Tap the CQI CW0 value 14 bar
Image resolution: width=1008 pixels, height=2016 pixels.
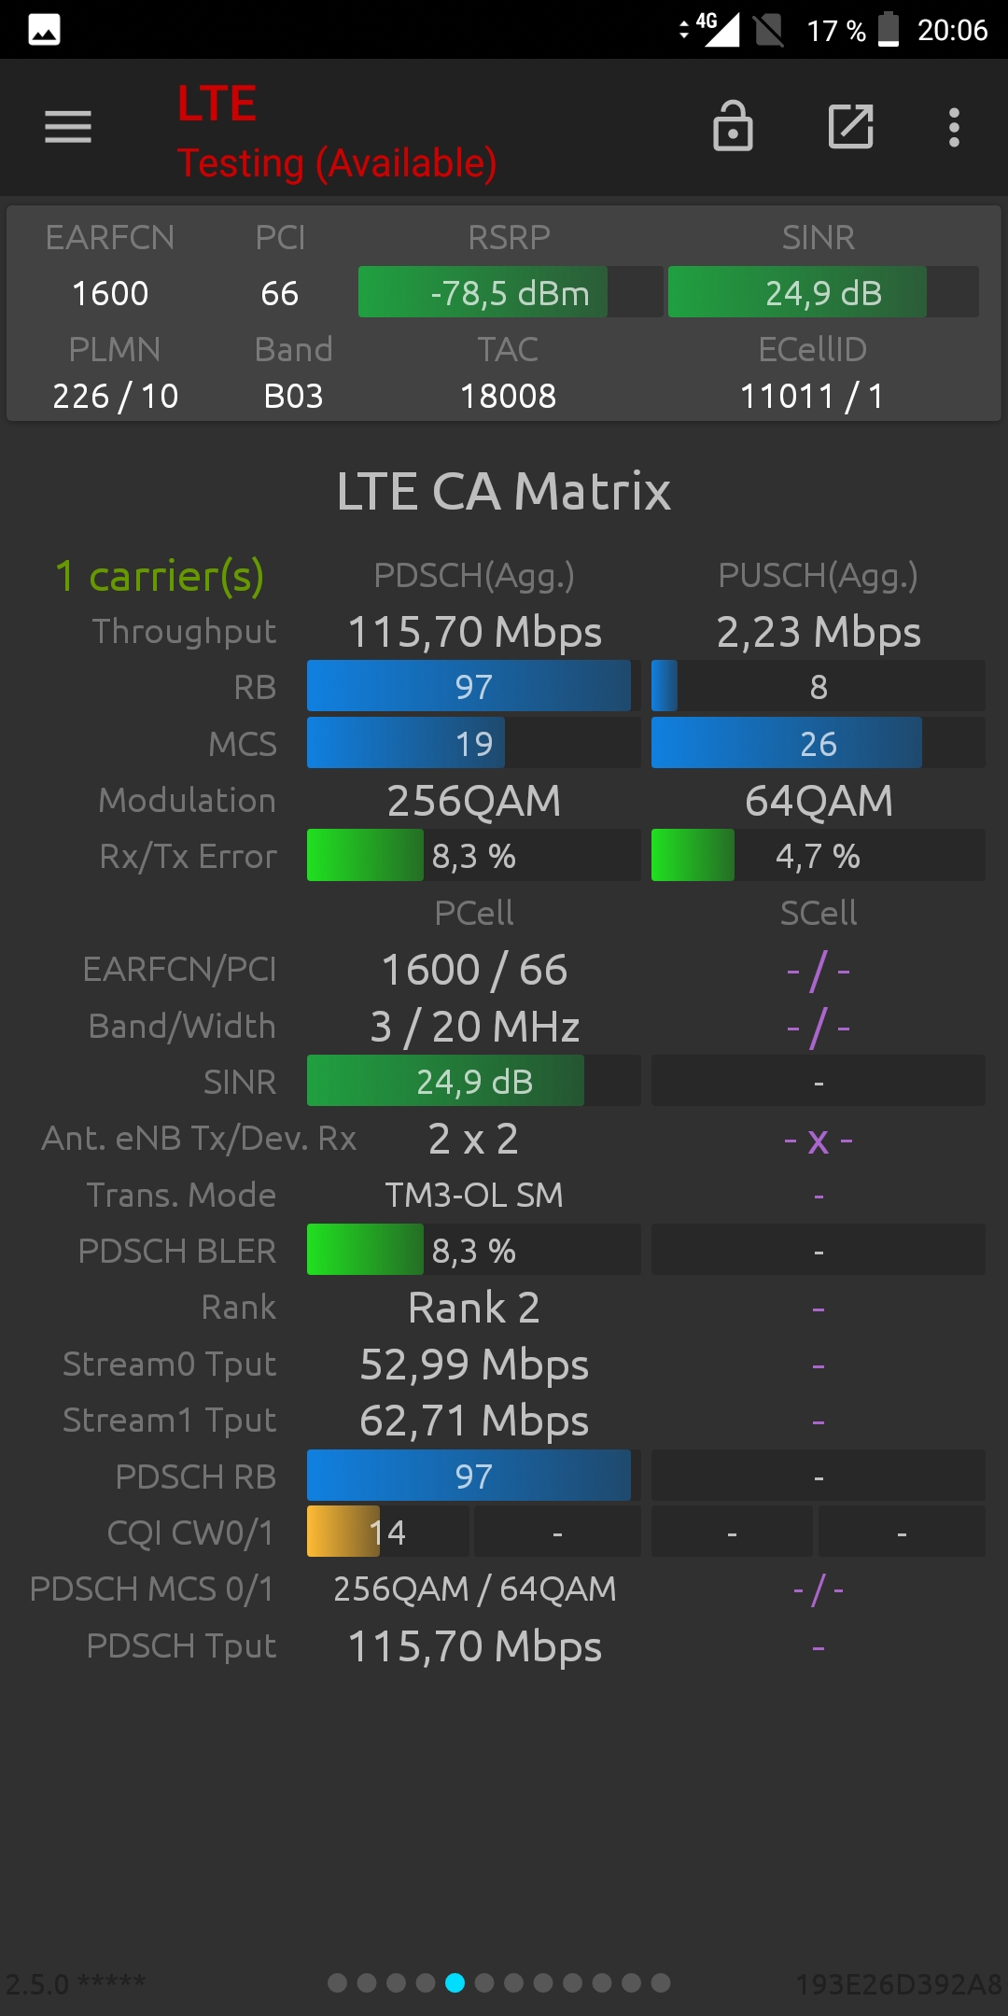[387, 1532]
